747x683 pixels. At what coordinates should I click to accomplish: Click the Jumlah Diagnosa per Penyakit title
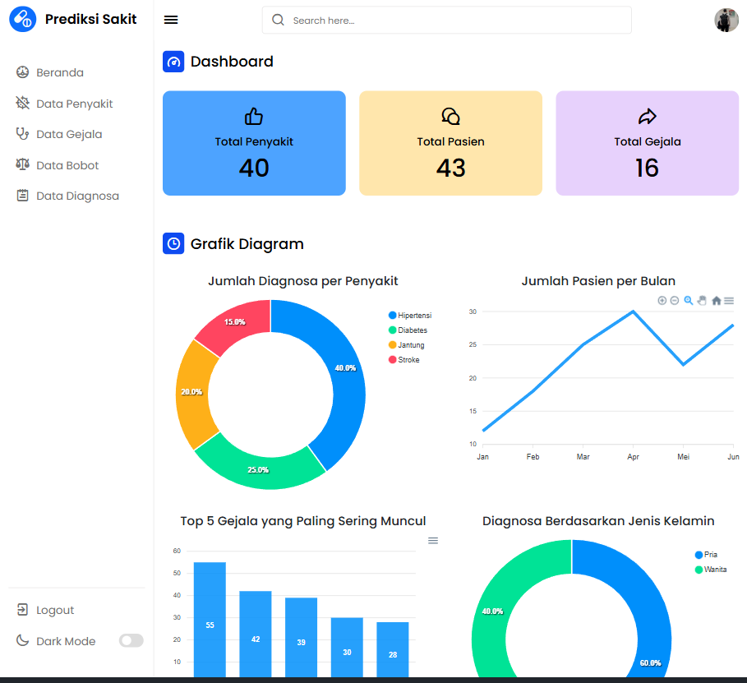[x=303, y=281]
